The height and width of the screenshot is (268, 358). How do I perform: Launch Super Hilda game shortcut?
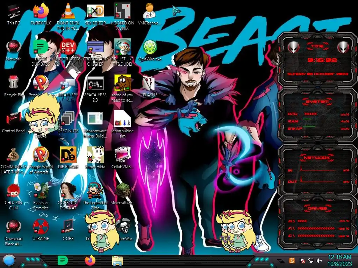pos(95,158)
